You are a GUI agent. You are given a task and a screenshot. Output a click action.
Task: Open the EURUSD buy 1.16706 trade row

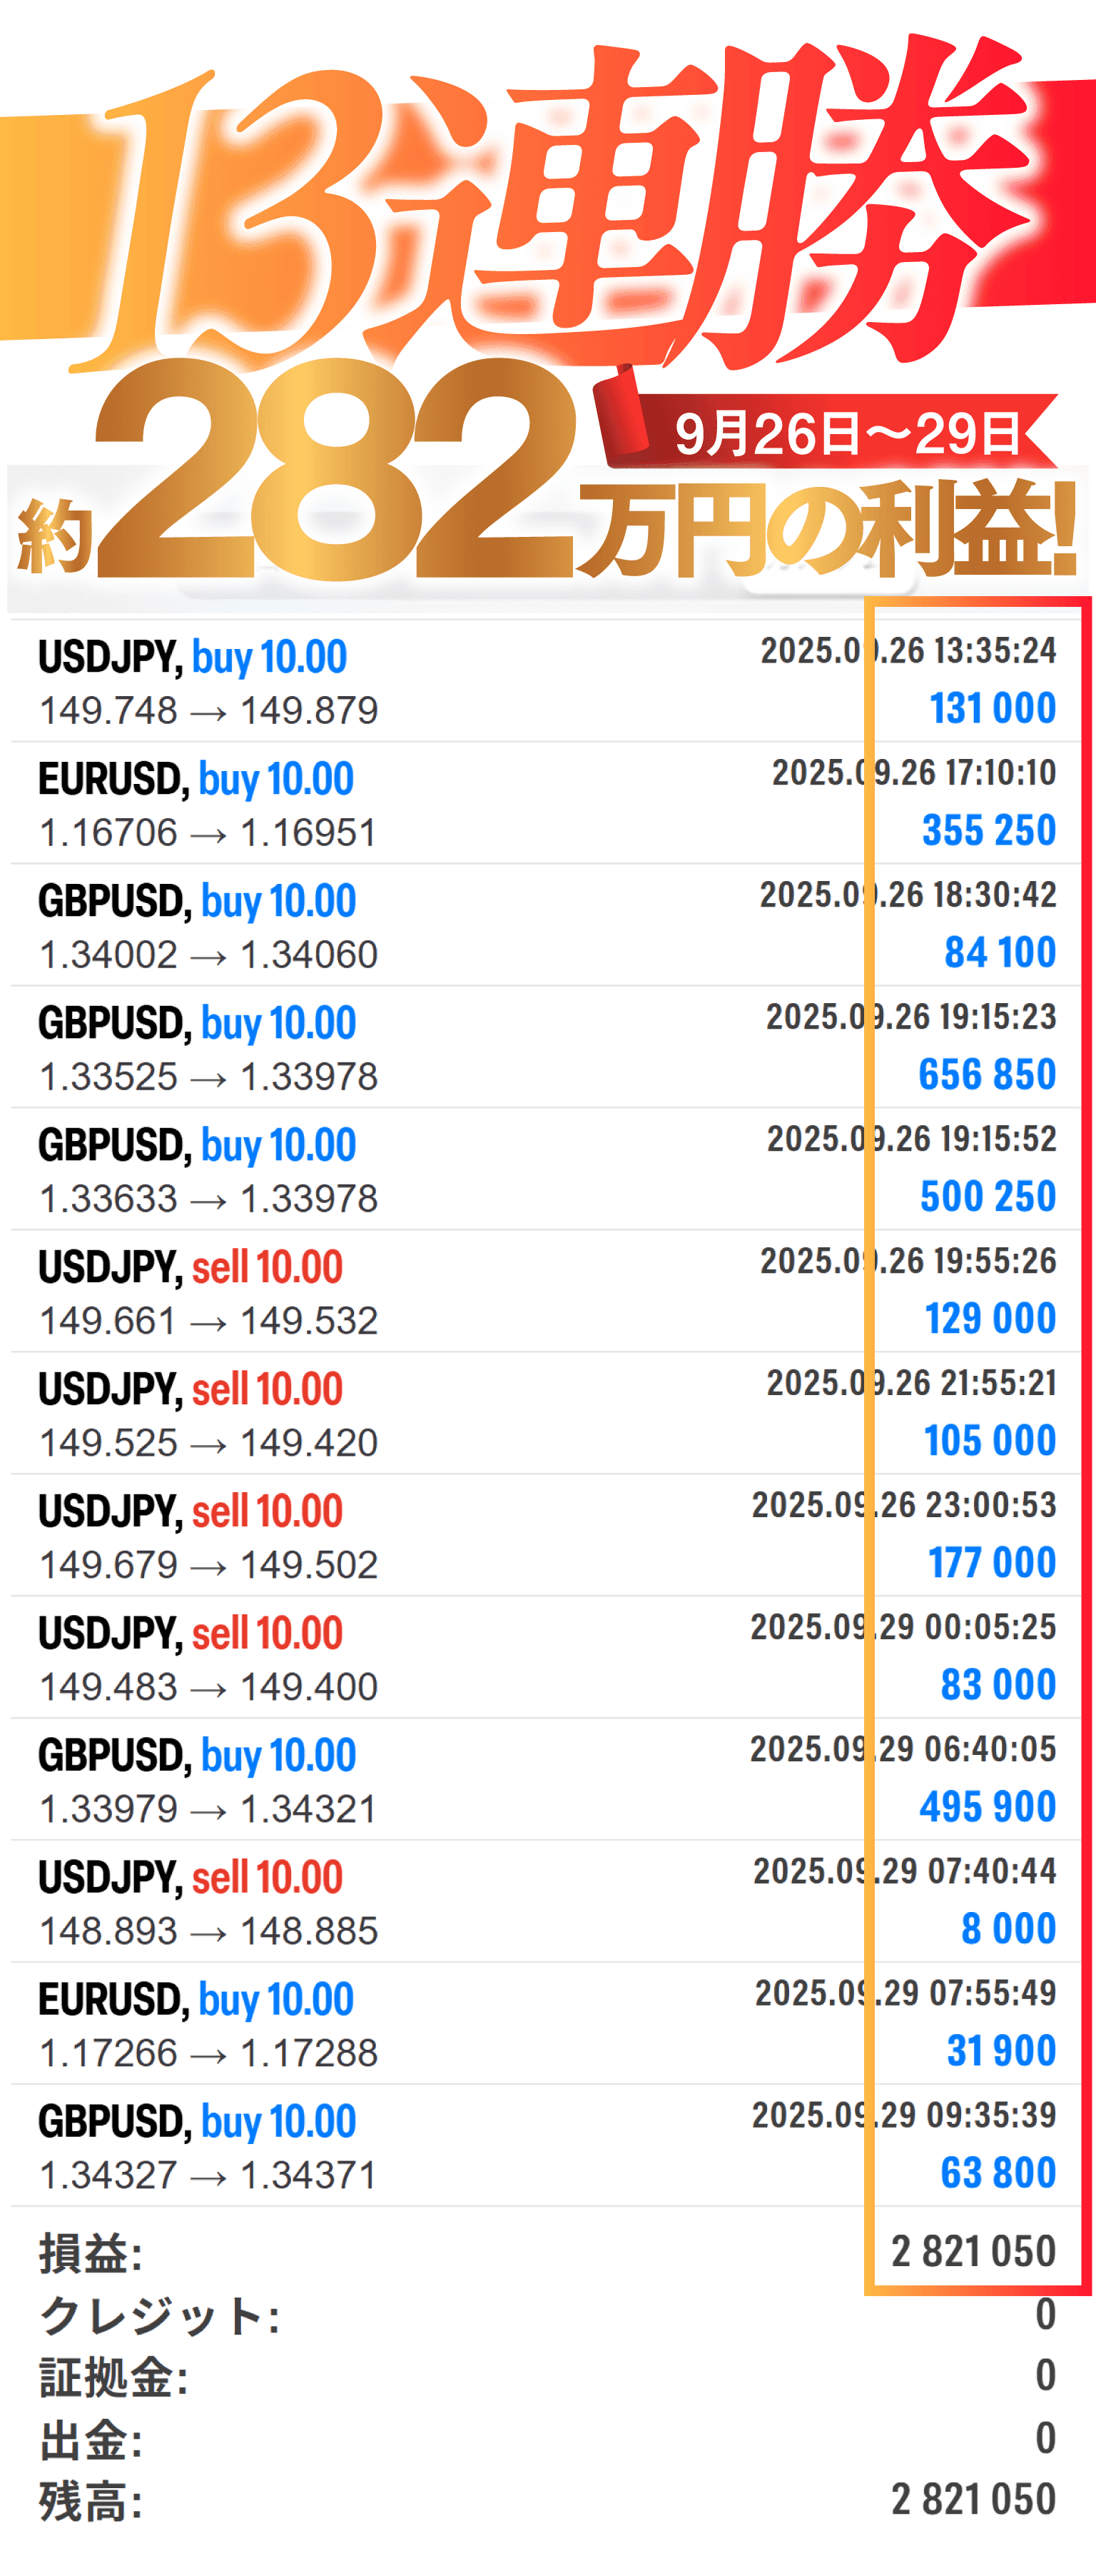pyautogui.click(x=400, y=804)
